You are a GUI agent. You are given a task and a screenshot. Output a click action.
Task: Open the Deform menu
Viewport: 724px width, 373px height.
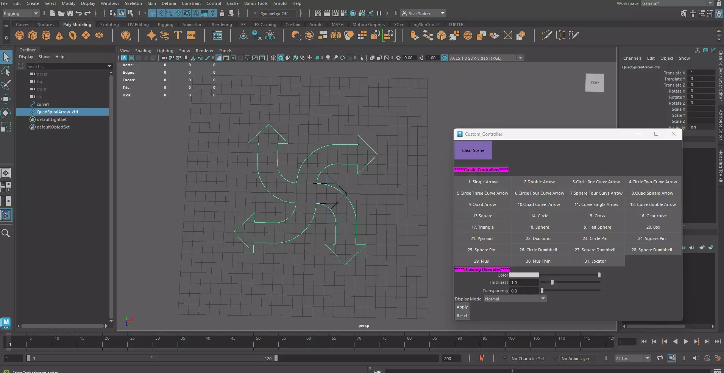(169, 3)
